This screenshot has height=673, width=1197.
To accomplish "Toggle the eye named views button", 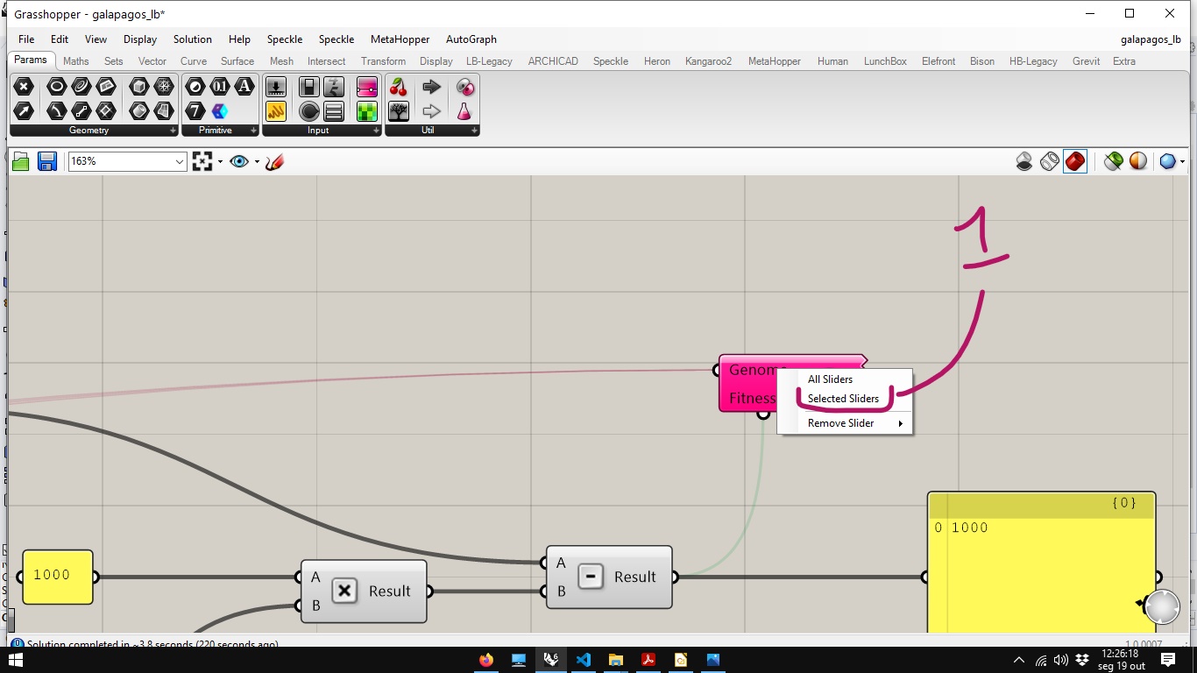I will [239, 161].
